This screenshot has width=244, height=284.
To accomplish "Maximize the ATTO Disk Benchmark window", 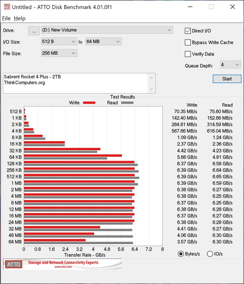I will [x=211, y=7].
